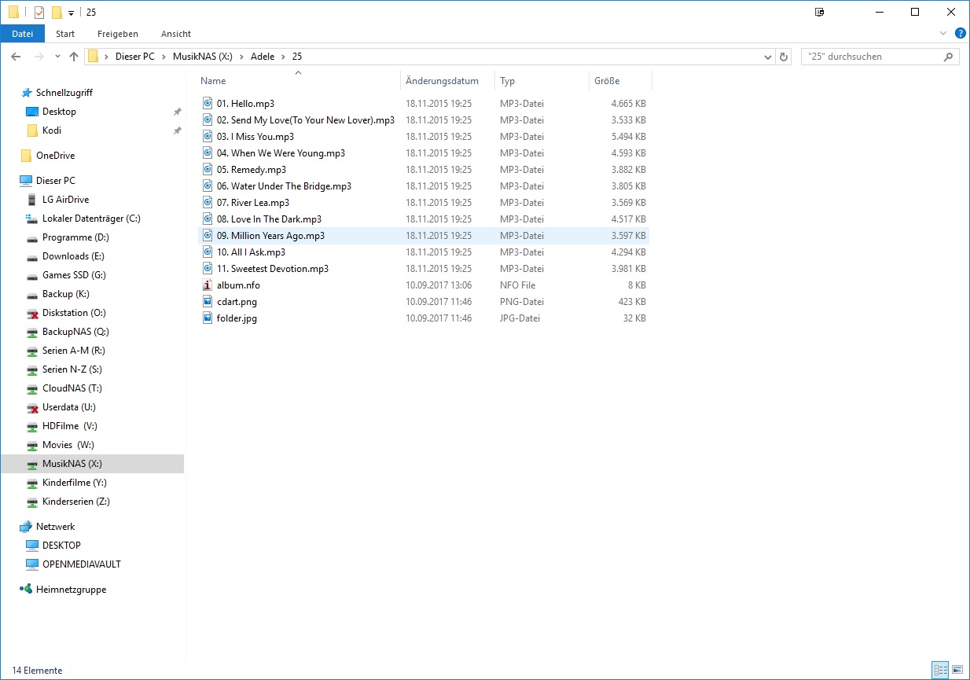Click the folder.jpg image icon
Image resolution: width=970 pixels, height=680 pixels.
pos(208,318)
